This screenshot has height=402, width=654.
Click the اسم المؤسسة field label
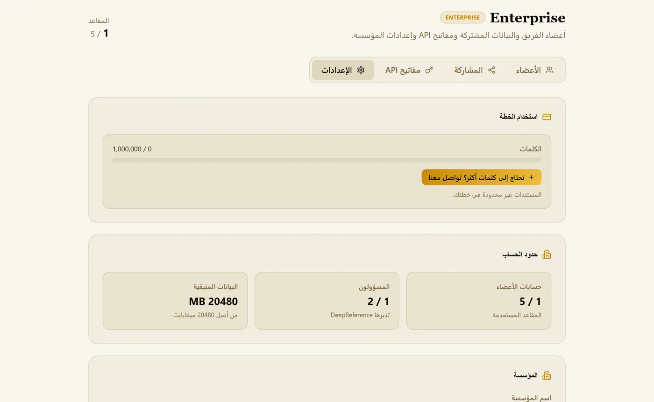(x=532, y=398)
